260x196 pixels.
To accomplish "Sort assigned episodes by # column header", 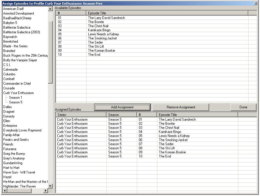I will (147, 115).
